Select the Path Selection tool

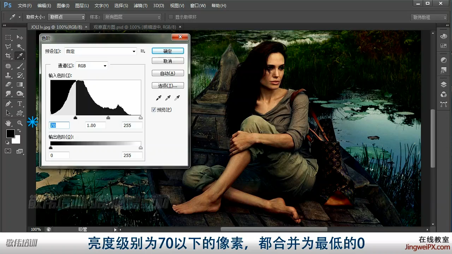(8, 113)
